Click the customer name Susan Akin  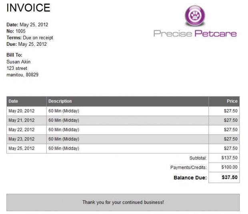[18, 61]
